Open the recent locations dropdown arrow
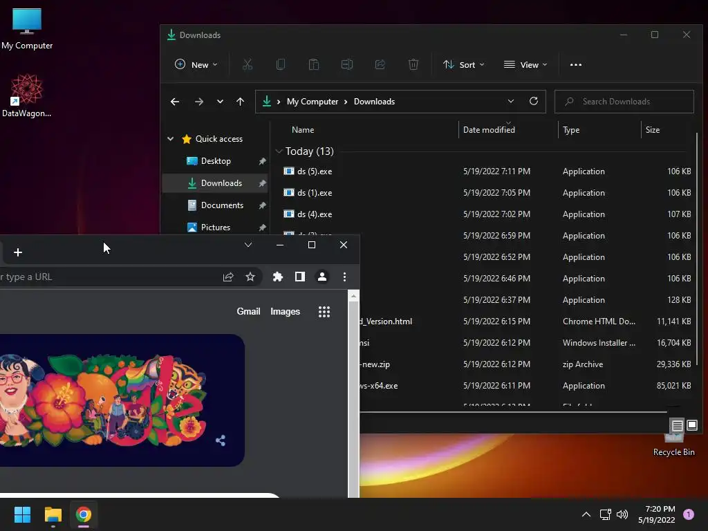The height and width of the screenshot is (531, 708). click(x=220, y=102)
